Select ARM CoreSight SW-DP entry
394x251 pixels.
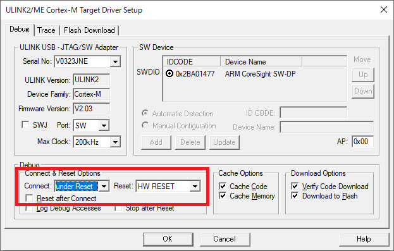click(x=260, y=74)
